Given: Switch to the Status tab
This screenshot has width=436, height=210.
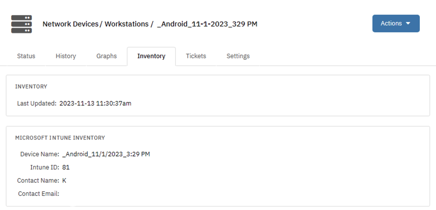Looking at the screenshot, I should 26,56.
